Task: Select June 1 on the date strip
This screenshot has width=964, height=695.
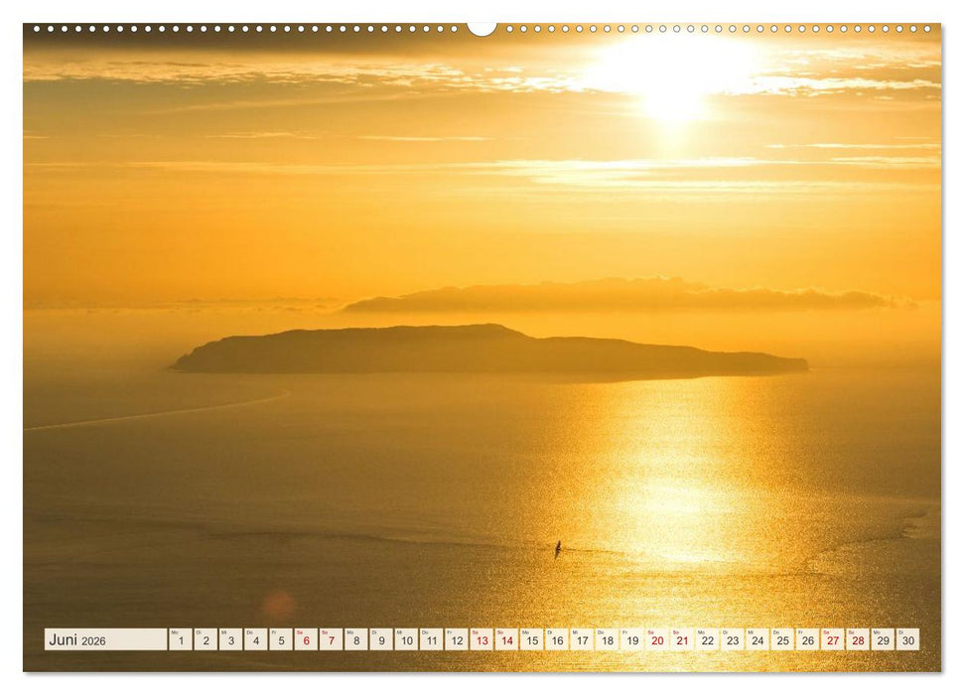Action: click(x=180, y=640)
